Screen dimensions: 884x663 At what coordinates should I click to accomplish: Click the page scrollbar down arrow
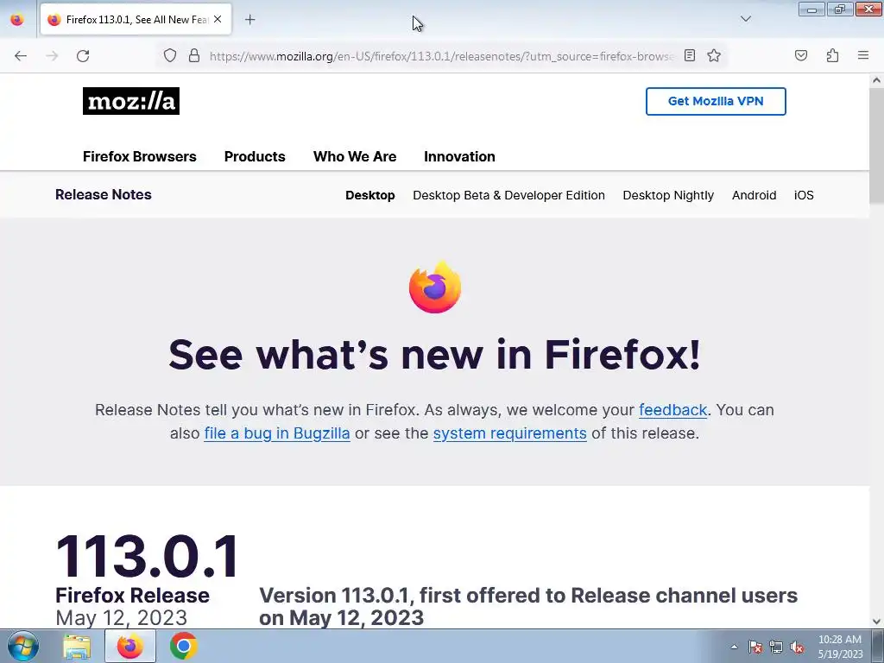tap(876, 622)
